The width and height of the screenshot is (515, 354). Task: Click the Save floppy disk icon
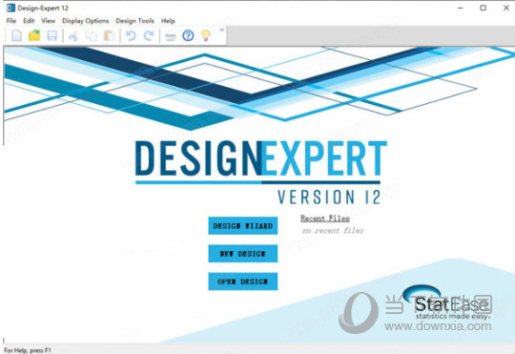(x=51, y=35)
